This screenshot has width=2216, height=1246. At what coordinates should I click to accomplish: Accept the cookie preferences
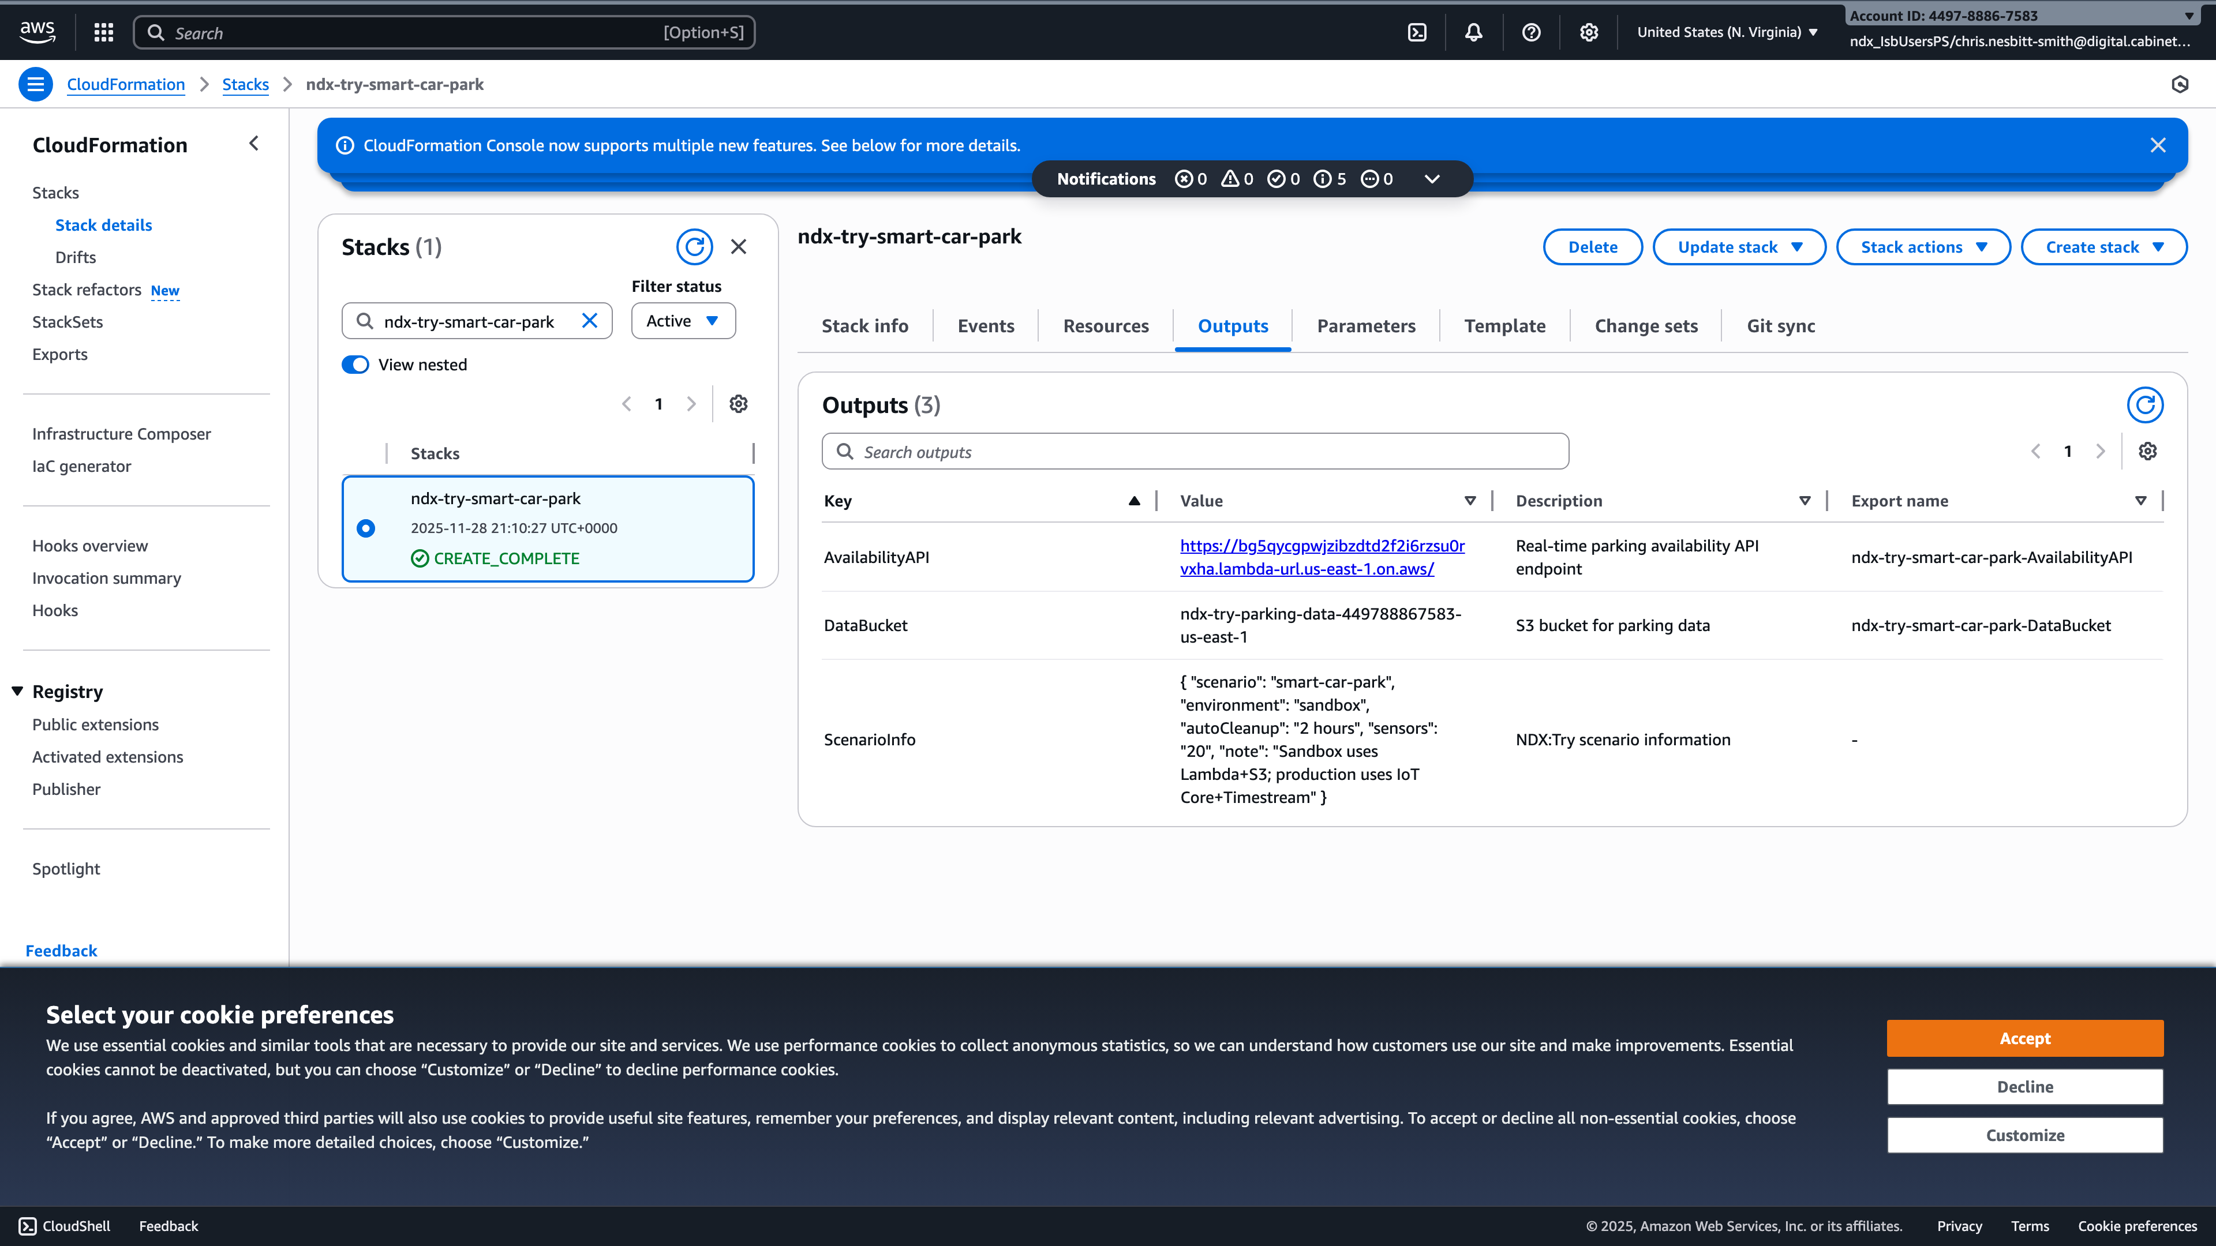coord(2025,1038)
